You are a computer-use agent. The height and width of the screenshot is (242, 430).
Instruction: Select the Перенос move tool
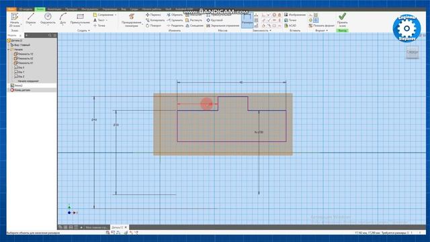[153, 15]
